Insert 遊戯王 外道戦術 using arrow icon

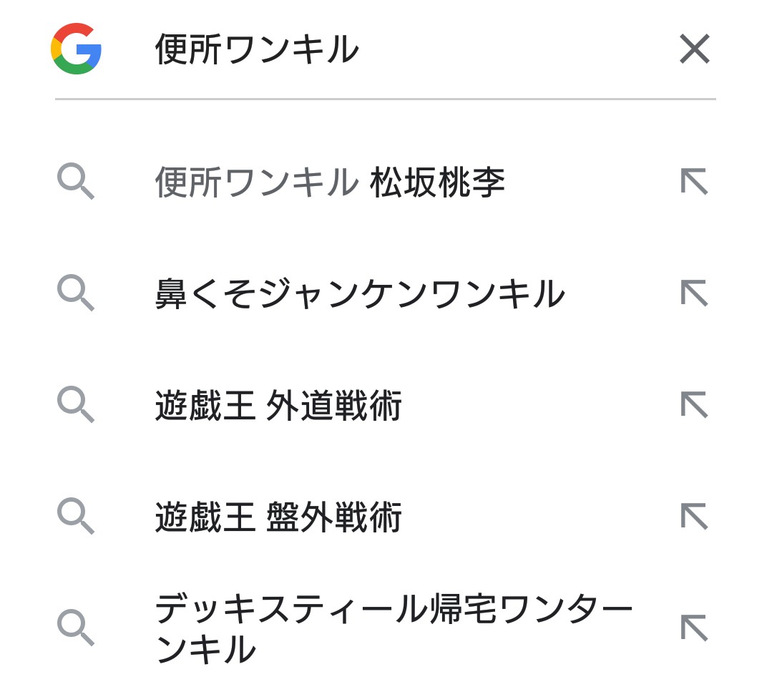(x=693, y=405)
